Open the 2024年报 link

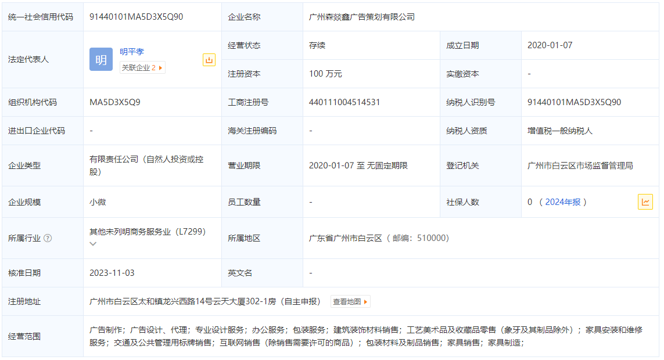(x=562, y=202)
